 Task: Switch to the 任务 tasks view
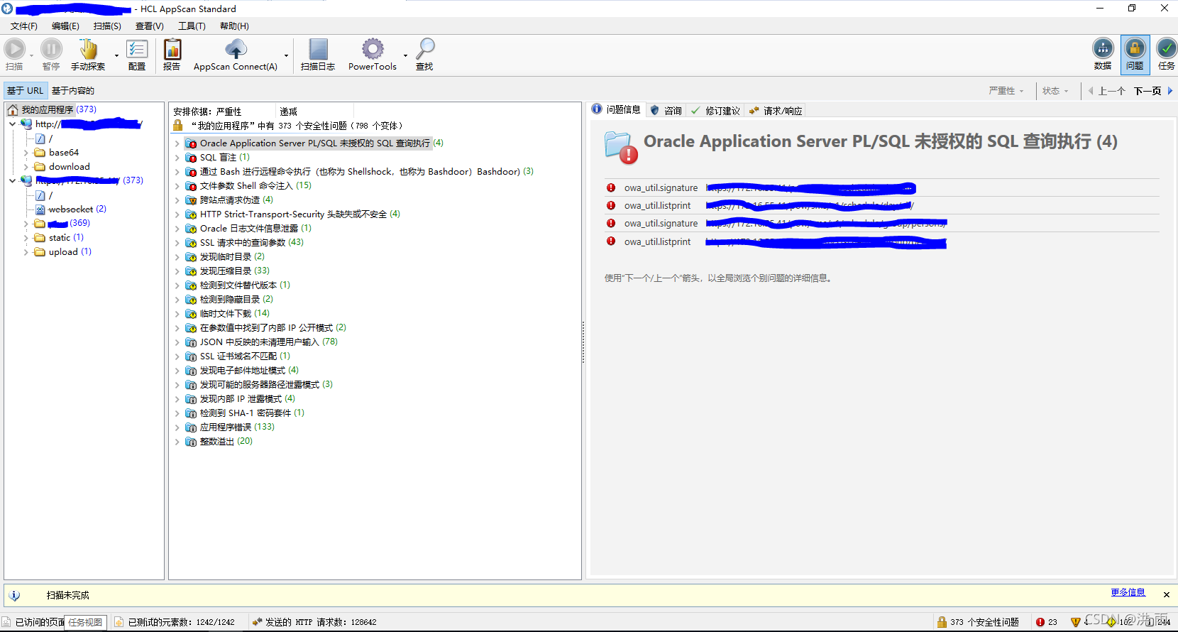[1167, 48]
